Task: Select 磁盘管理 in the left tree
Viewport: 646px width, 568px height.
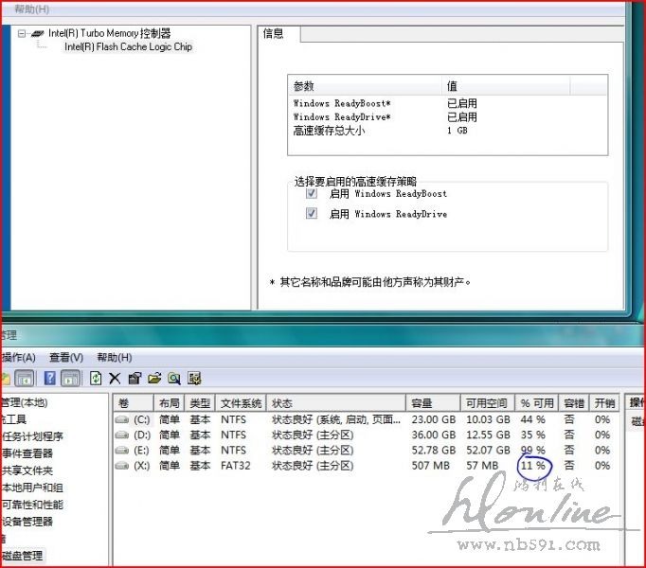Action: click(x=23, y=556)
